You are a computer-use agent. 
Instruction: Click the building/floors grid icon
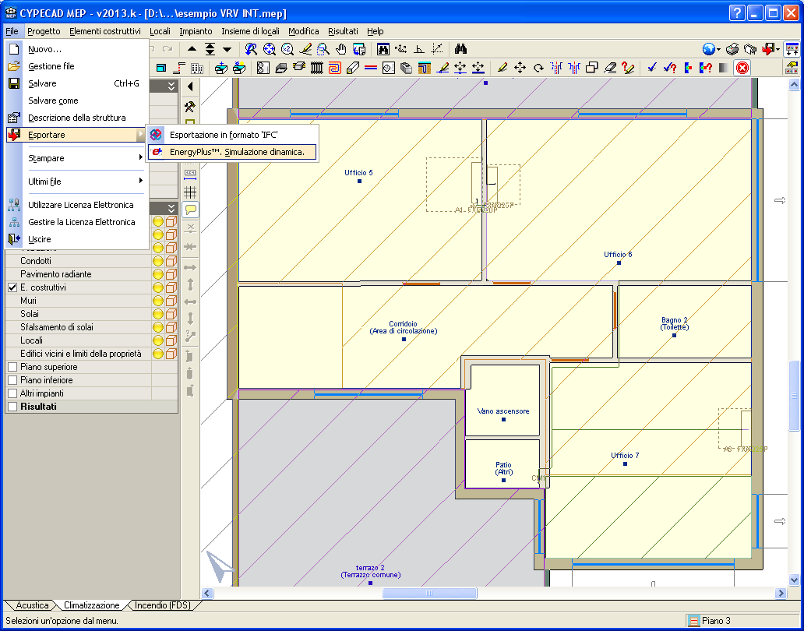coord(197,68)
